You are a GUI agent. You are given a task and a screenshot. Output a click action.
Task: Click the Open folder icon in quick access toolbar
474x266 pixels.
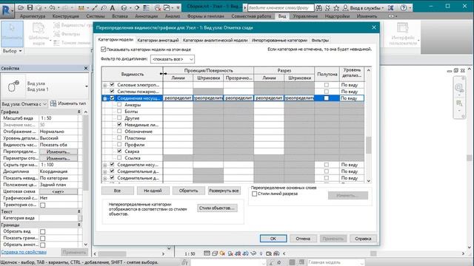click(21, 7)
